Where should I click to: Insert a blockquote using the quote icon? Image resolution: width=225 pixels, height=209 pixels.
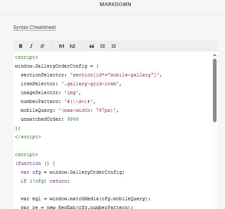coord(92,46)
